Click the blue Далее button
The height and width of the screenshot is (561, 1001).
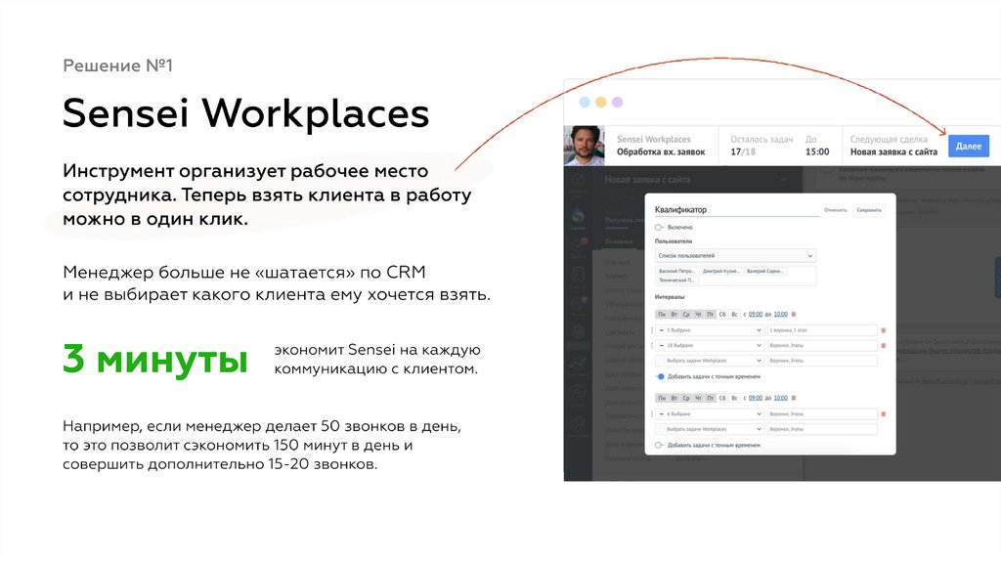pos(969,147)
